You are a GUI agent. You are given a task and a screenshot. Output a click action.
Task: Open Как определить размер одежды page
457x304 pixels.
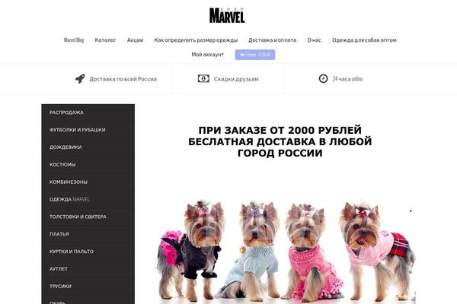[x=196, y=40]
